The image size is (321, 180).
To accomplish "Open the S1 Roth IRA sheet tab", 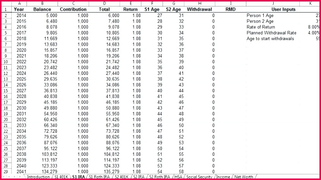I will (100, 177).
